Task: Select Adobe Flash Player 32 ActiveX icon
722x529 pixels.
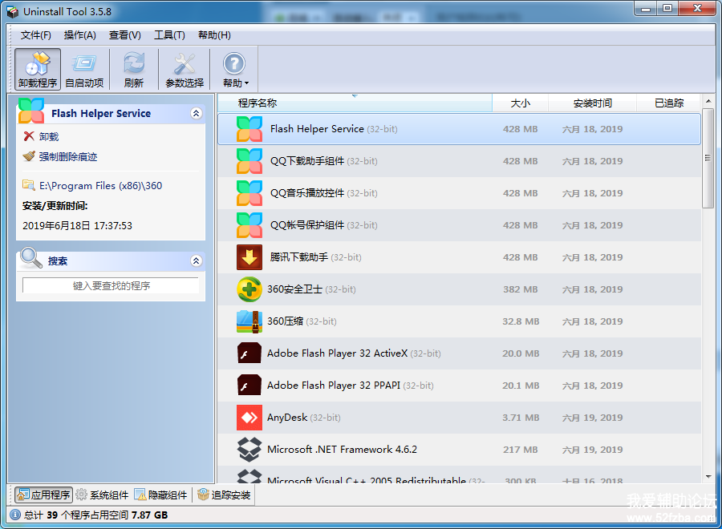Action: tap(249, 353)
